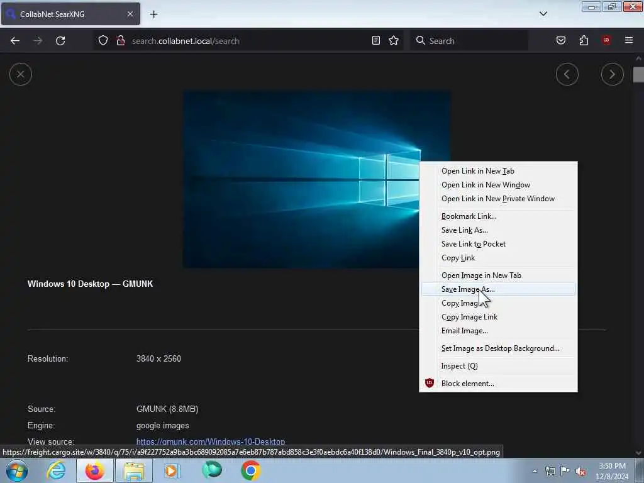Screen dimensions: 644x483
Task: Open a new browser tab
Action: (153, 14)
